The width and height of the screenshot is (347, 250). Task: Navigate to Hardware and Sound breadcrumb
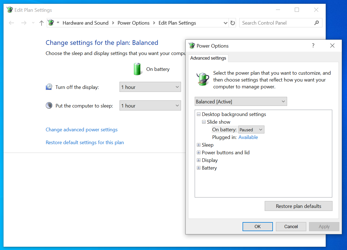(85, 23)
